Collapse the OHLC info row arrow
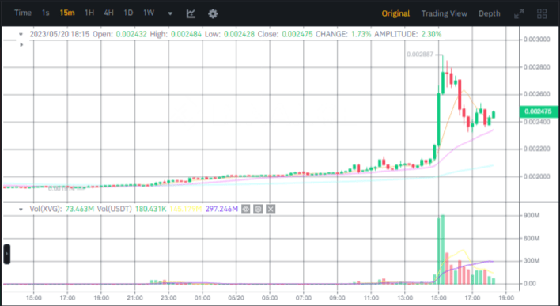 click(21, 35)
